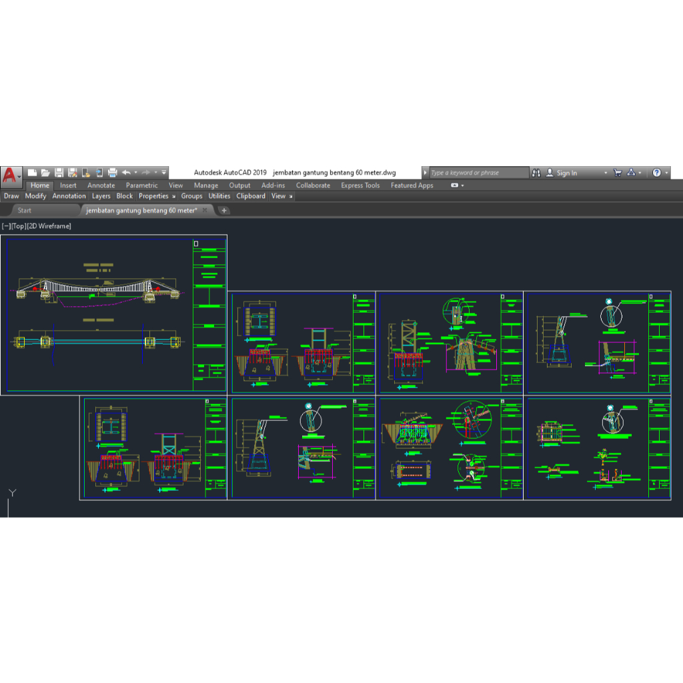Click the Open file folder icon
This screenshot has width=683, height=683.
point(45,173)
